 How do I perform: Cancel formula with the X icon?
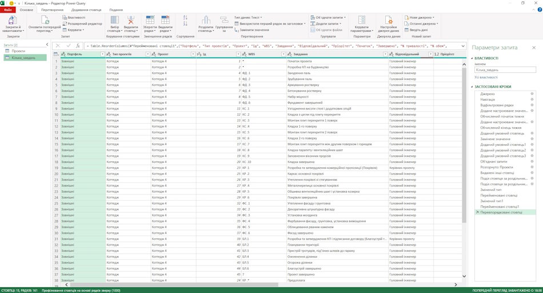(x=58, y=46)
